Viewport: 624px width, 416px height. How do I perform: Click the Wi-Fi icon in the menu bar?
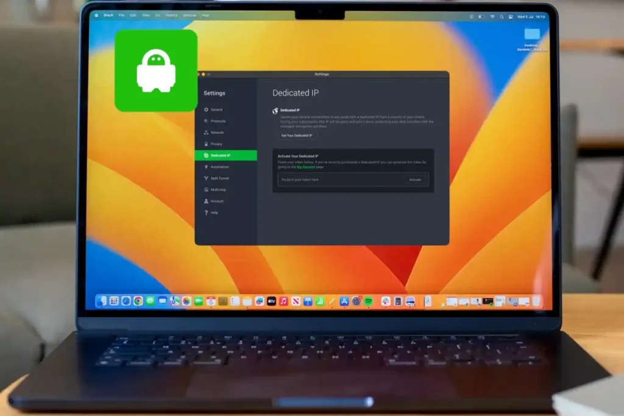click(x=492, y=16)
